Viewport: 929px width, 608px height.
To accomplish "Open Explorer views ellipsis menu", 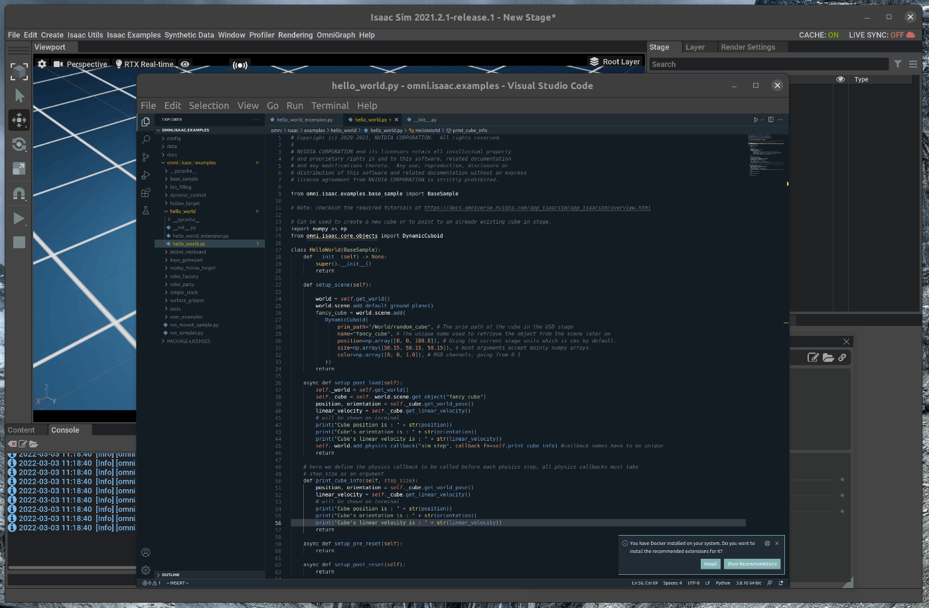I will (x=256, y=119).
